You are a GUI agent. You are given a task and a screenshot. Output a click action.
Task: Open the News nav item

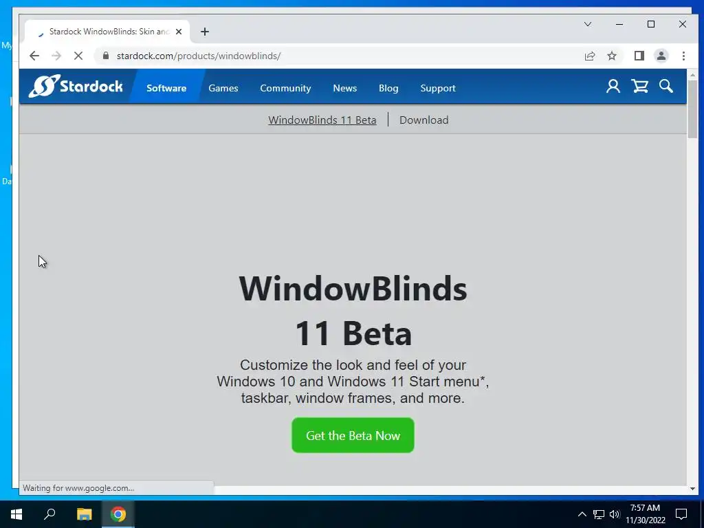(x=345, y=88)
